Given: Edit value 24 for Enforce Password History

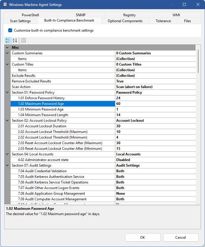Looking at the screenshot, I should (155, 98).
